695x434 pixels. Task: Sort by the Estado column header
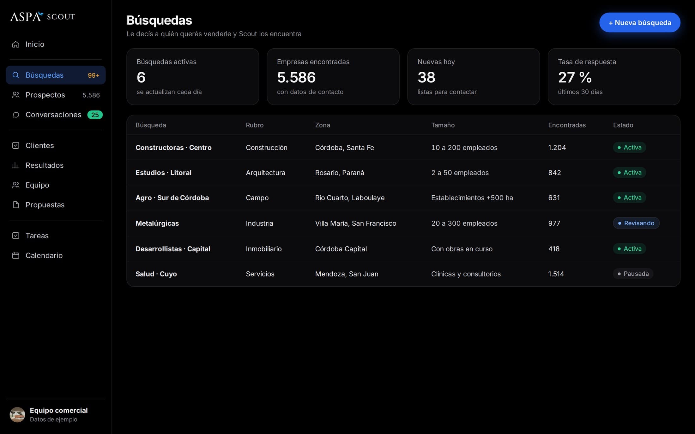pyautogui.click(x=623, y=125)
